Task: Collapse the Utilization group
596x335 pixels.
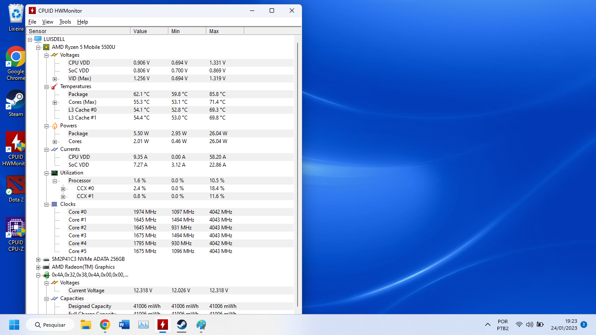Action: pos(47,173)
